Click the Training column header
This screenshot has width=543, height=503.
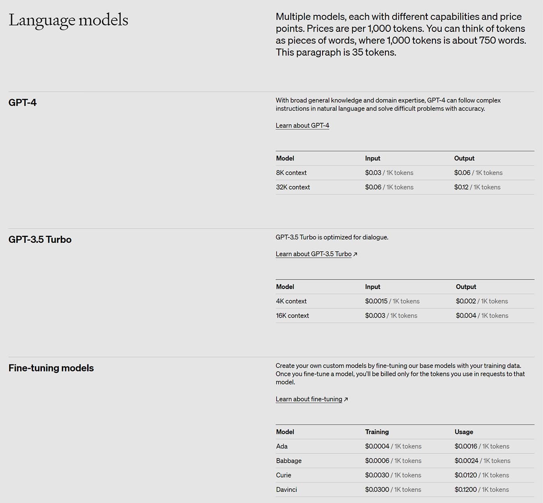[377, 432]
